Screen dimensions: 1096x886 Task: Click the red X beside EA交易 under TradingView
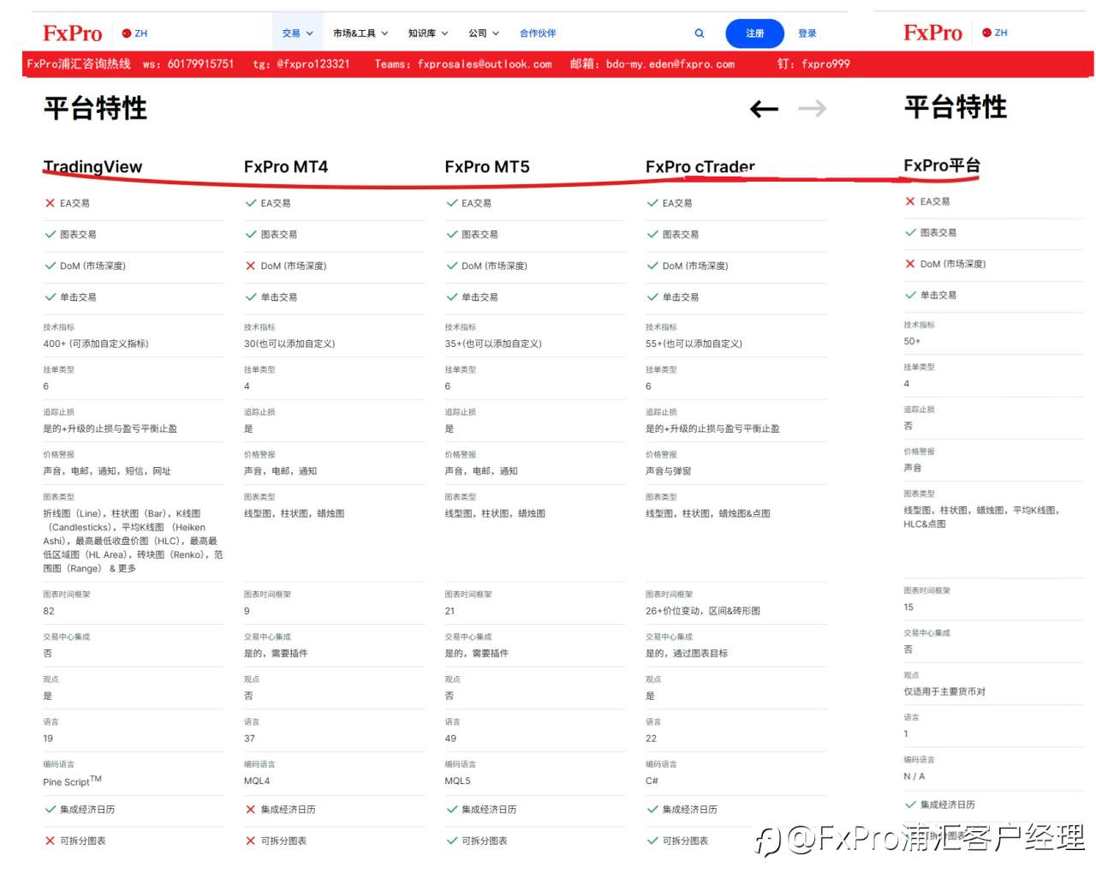(x=50, y=203)
